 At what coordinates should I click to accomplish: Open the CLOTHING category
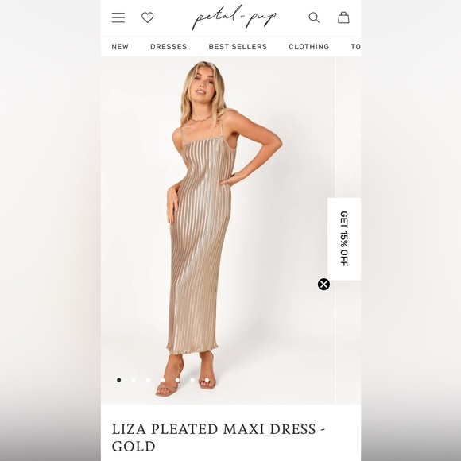coord(309,46)
